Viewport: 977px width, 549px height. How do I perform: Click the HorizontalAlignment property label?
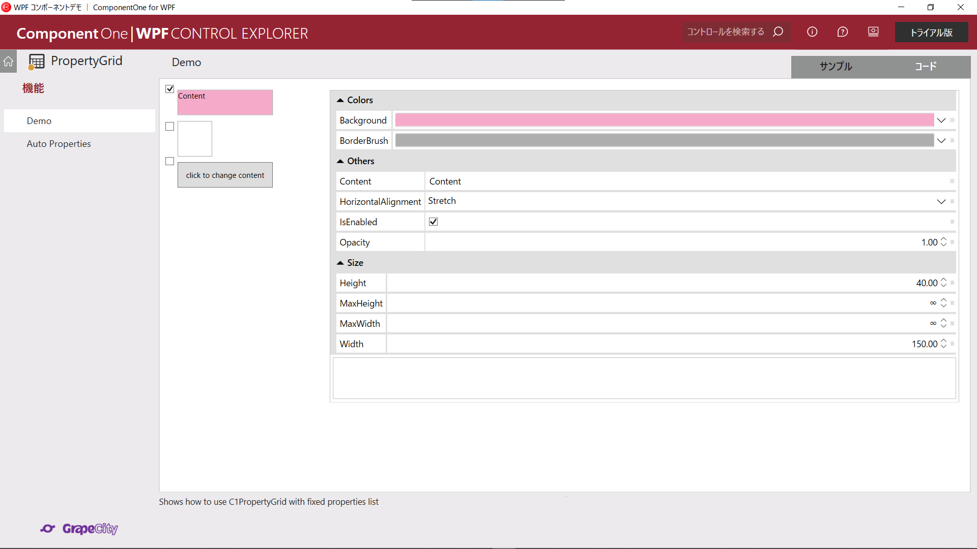tap(380, 202)
